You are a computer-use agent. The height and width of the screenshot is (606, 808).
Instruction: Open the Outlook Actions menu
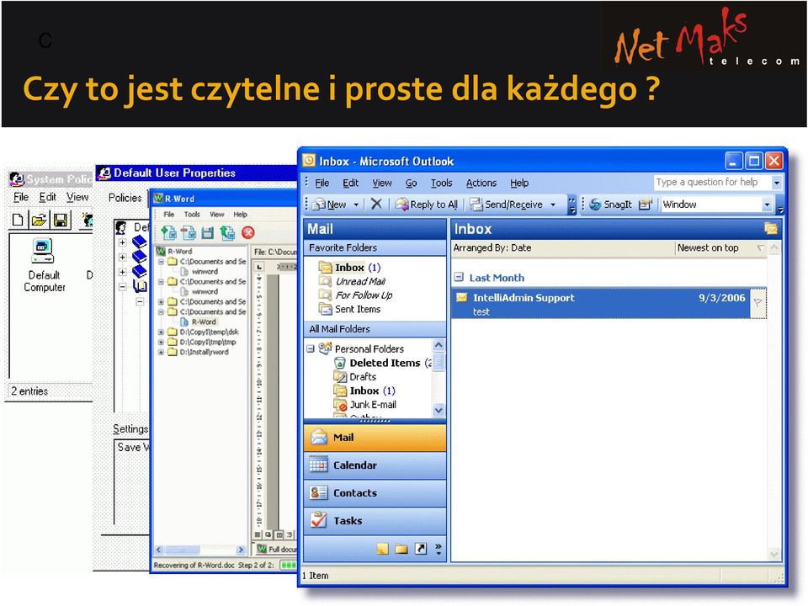pyautogui.click(x=481, y=183)
